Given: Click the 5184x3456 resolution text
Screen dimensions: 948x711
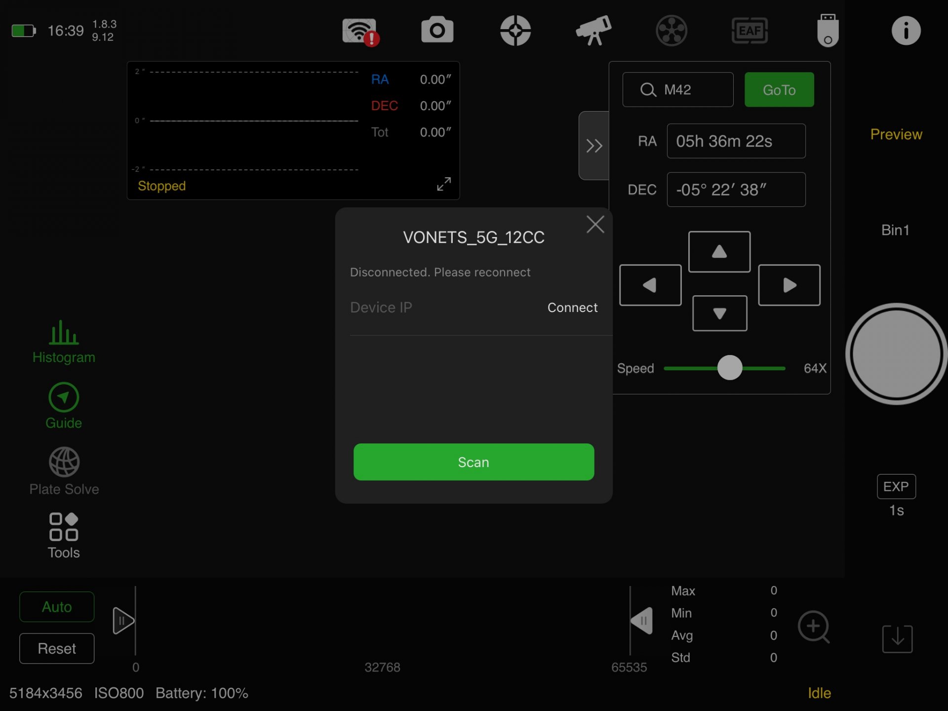Looking at the screenshot, I should (x=45, y=693).
